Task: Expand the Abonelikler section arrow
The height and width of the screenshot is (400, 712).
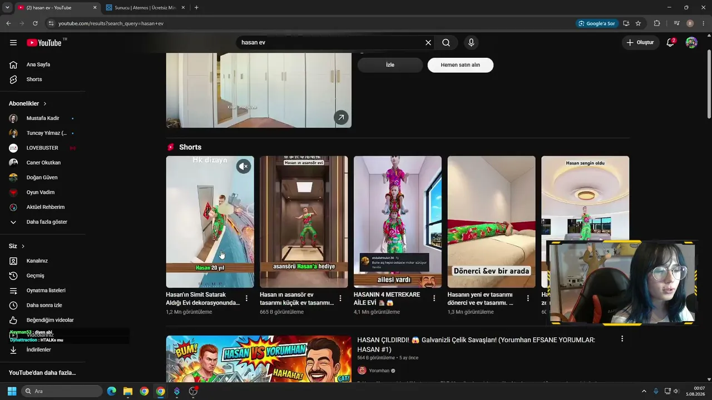Action: tap(45, 104)
